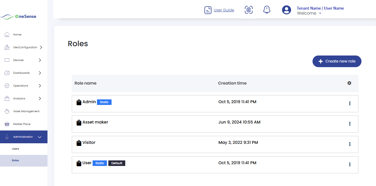Screen dimensions: 376x186
Task: Open the Welcome user dropdown
Action: click(x=309, y=13)
